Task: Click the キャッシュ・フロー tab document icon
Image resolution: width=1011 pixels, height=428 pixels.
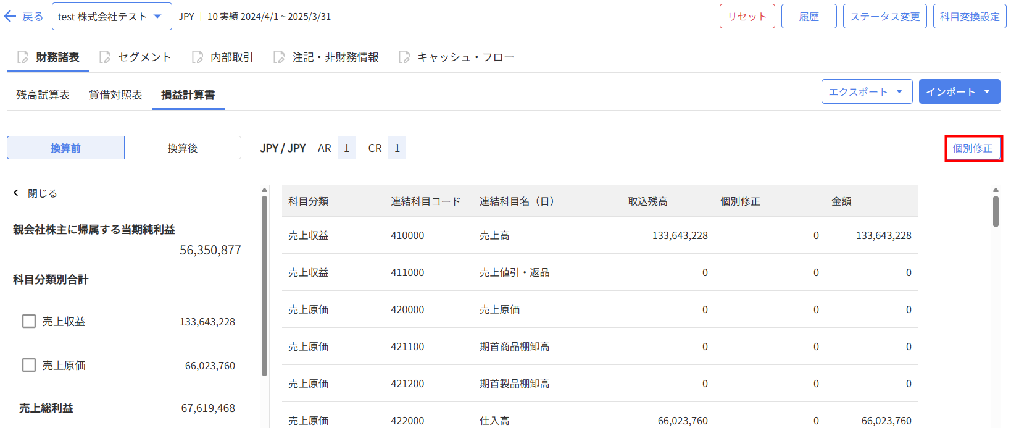Action: pos(404,57)
